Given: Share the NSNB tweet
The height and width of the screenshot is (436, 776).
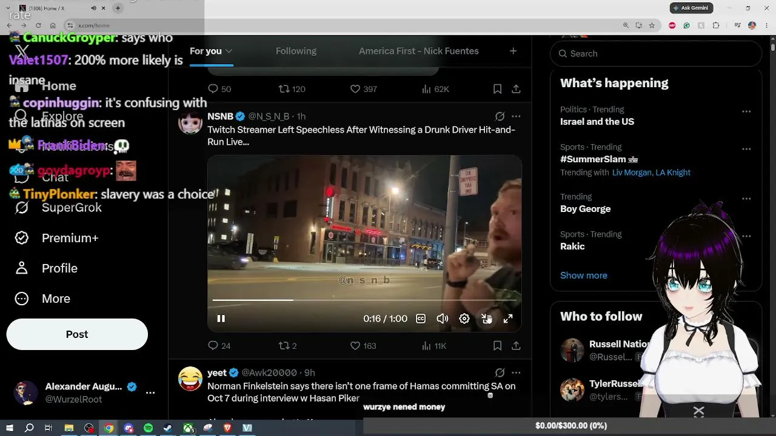Looking at the screenshot, I should pyautogui.click(x=516, y=346).
